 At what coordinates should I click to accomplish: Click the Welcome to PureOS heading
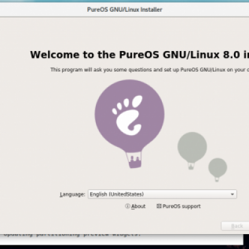tap(139, 55)
